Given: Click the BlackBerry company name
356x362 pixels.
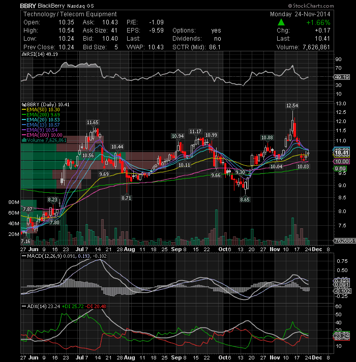Looking at the screenshot, I should pos(51,6).
